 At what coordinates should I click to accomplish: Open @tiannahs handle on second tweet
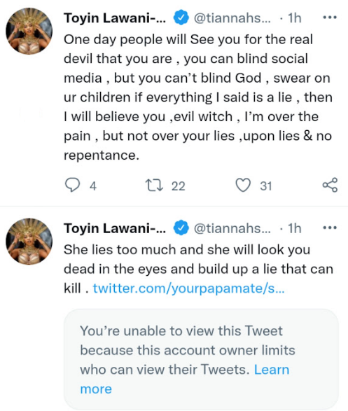(232, 228)
